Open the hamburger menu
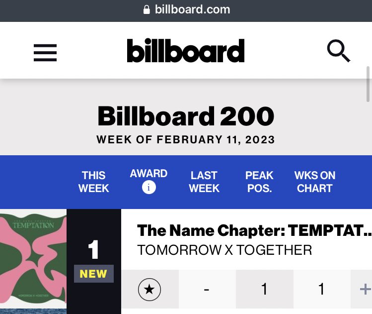Viewport: 372px width, 314px height. tap(45, 53)
